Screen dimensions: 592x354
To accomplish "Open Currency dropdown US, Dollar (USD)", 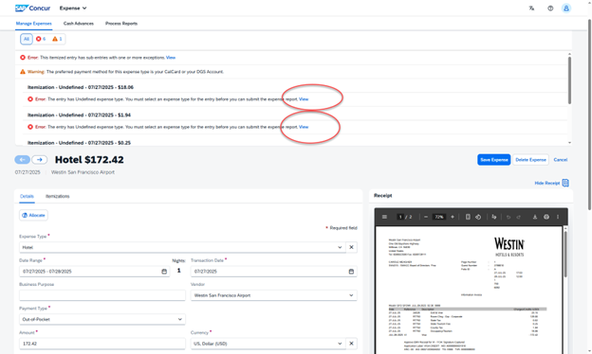I will 268,344.
